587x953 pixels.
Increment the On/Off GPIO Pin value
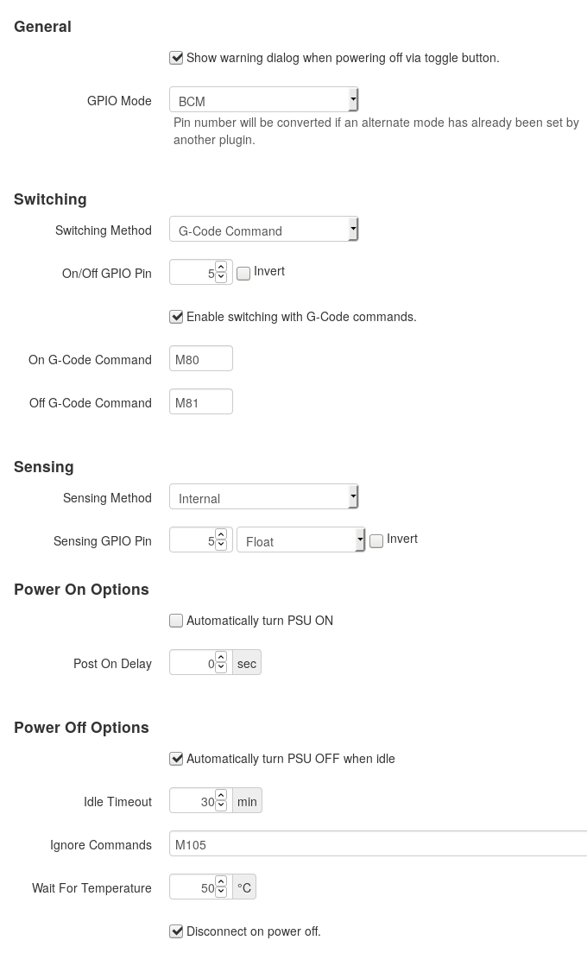[x=221, y=268]
